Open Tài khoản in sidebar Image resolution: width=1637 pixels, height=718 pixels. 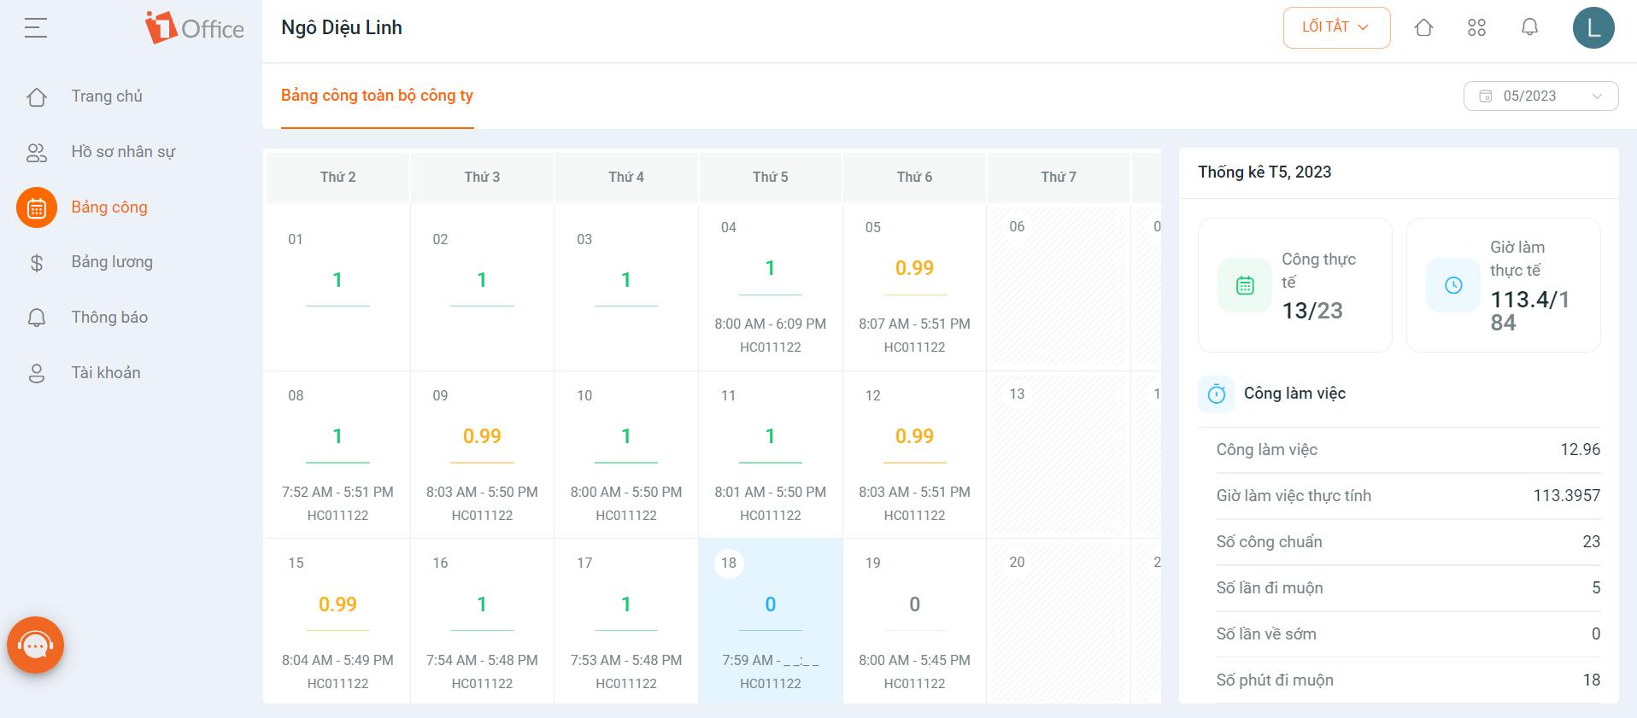pos(106,373)
